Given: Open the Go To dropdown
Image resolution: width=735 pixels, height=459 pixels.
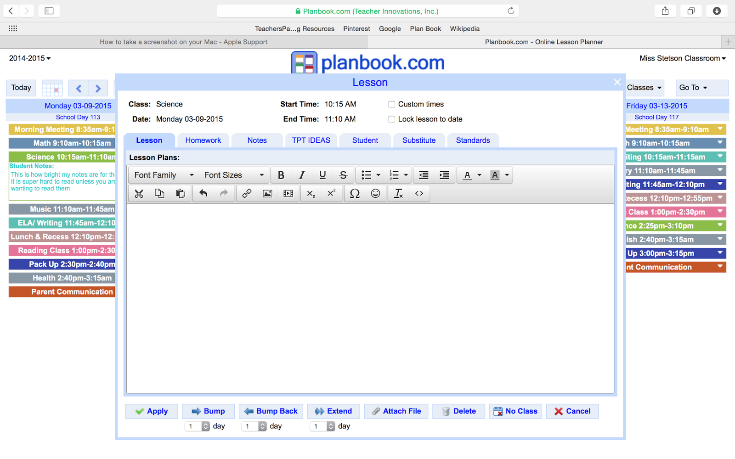Looking at the screenshot, I should (x=702, y=88).
